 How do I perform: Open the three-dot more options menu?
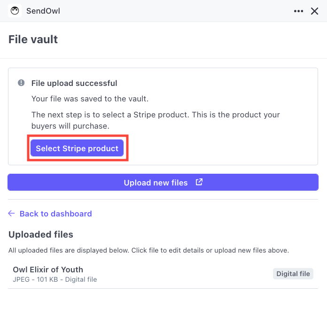tap(298, 11)
